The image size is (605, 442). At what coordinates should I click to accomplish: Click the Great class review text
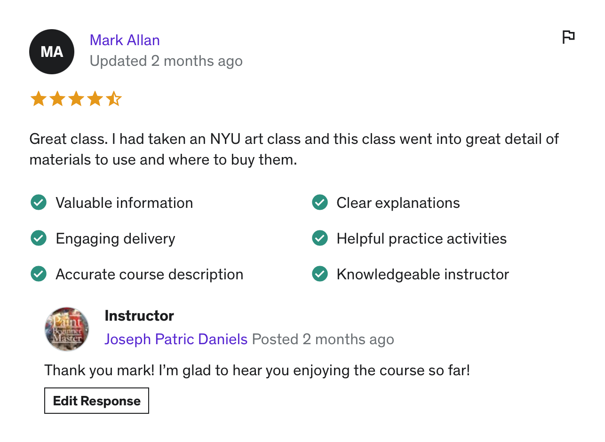(x=294, y=150)
